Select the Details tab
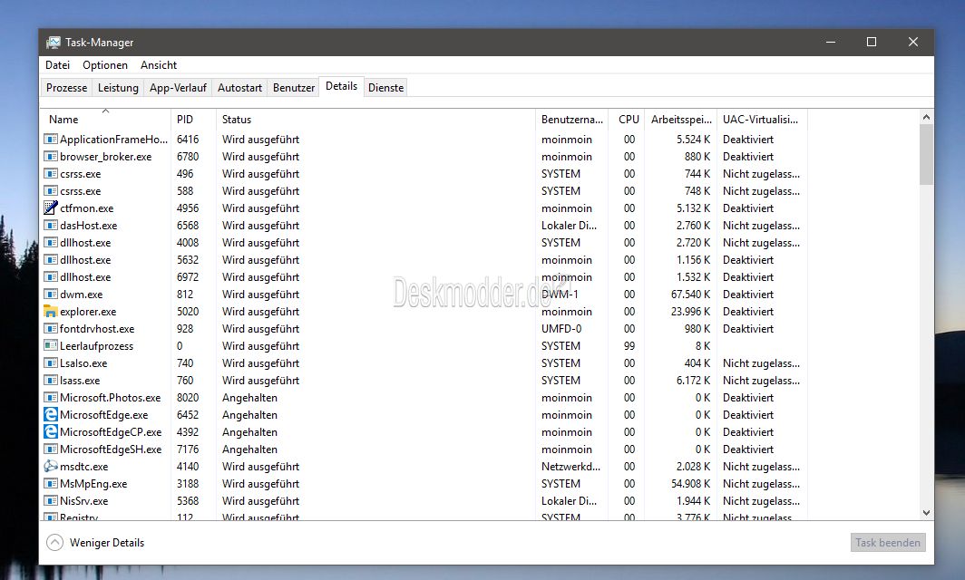The image size is (965, 580). pos(342,87)
